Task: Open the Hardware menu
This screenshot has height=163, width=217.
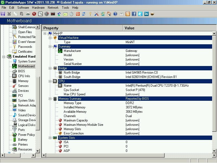Action: 38,8
